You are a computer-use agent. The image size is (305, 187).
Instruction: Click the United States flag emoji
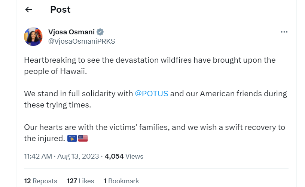click(x=83, y=138)
